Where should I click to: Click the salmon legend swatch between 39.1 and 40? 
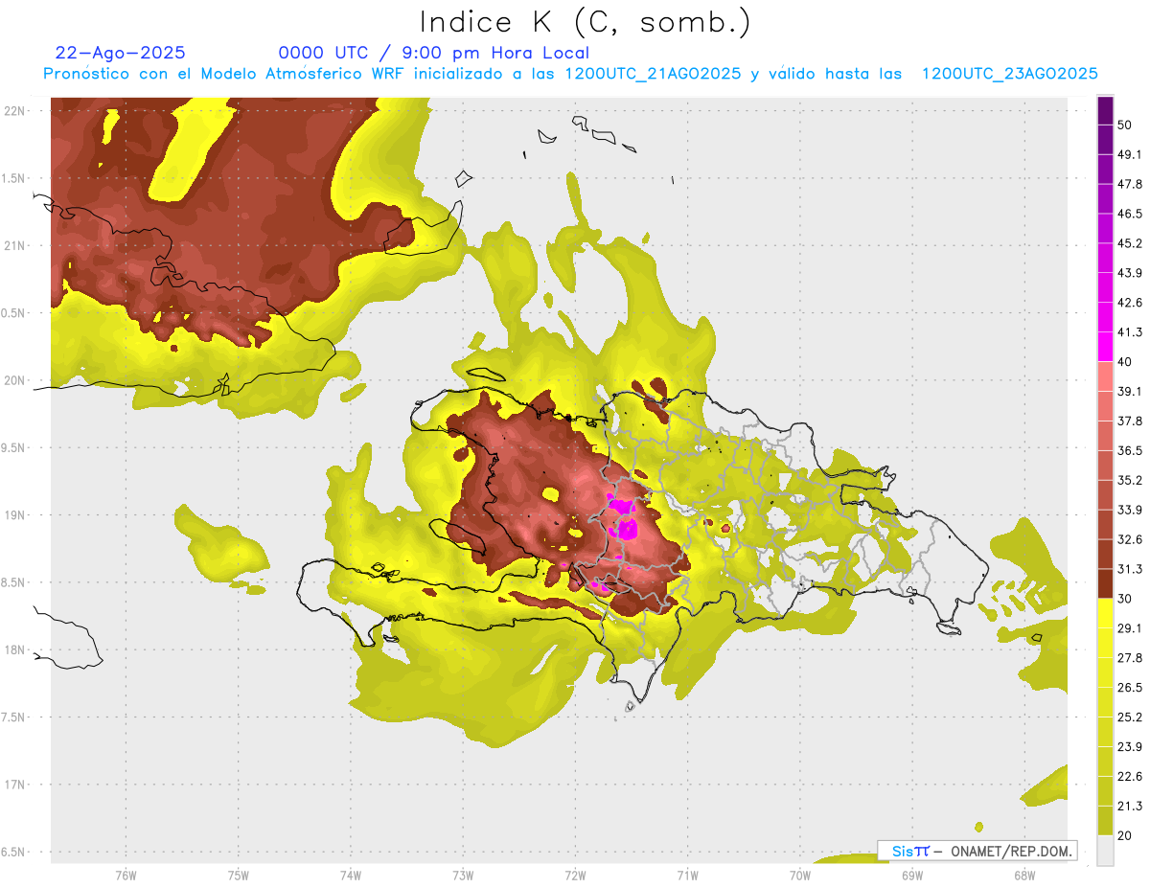(x=1106, y=376)
